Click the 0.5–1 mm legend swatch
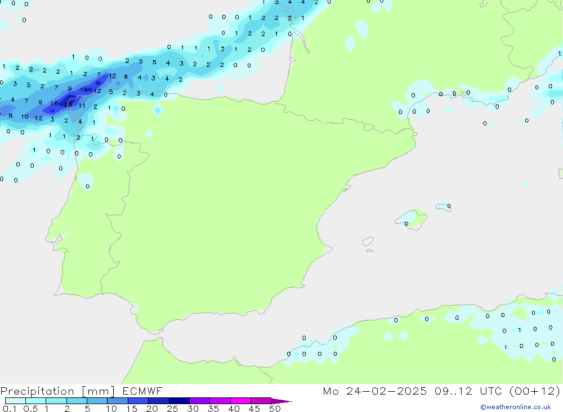 click(36, 401)
